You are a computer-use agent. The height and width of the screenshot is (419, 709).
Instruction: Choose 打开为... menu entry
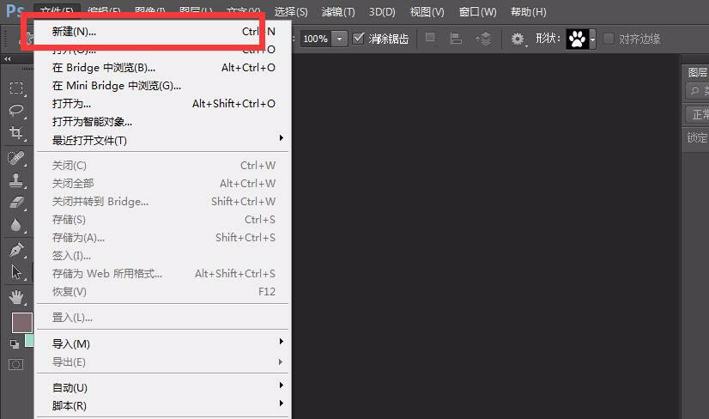pos(164,104)
